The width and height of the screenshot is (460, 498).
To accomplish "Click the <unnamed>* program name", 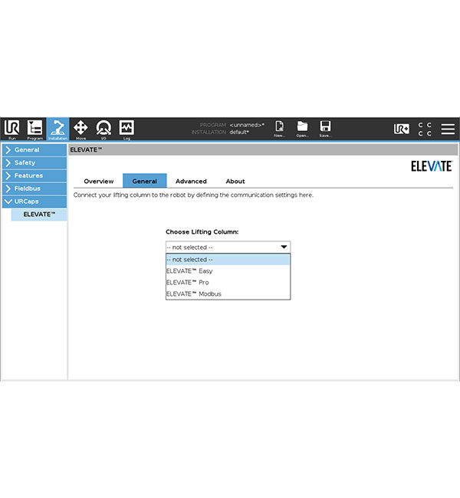I will coord(247,125).
